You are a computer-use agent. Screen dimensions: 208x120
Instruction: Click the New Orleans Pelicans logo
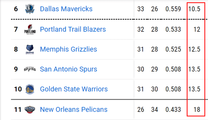pos(30,109)
